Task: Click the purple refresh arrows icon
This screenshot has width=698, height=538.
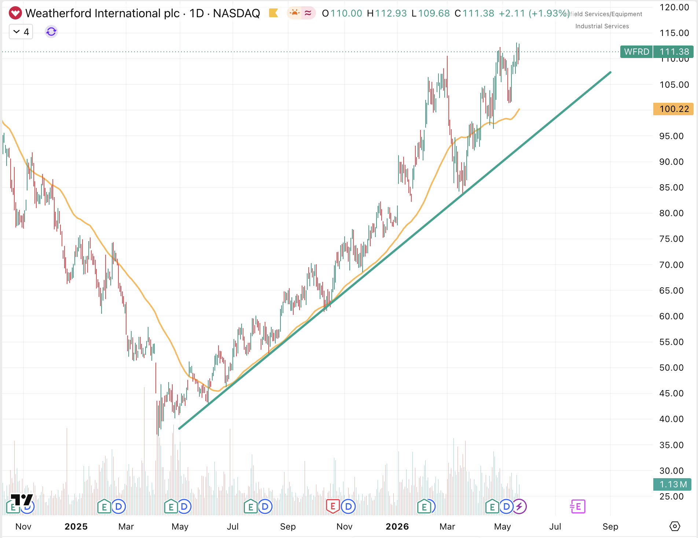Action: point(51,32)
